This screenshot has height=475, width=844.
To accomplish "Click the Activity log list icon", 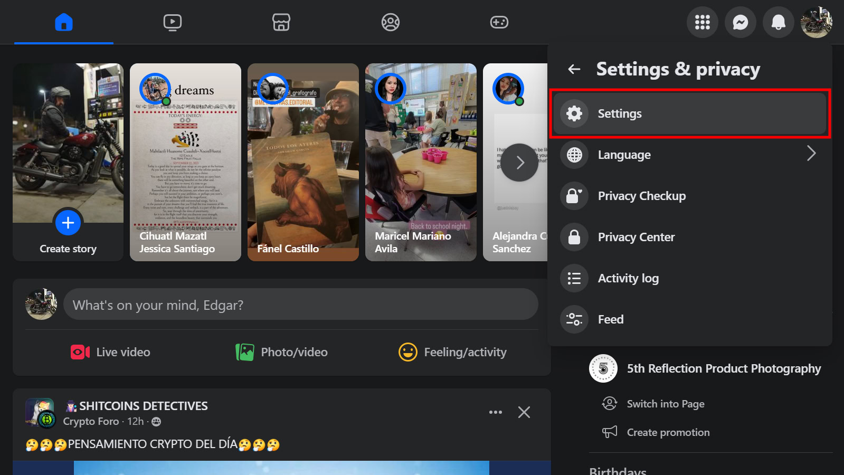I will 574,278.
